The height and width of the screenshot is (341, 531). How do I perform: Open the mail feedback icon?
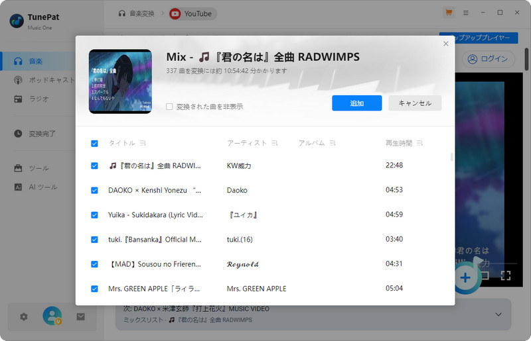80,317
